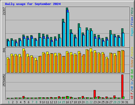Click the Sites legend label
Screen dimensions: 135x105
[132, 64]
